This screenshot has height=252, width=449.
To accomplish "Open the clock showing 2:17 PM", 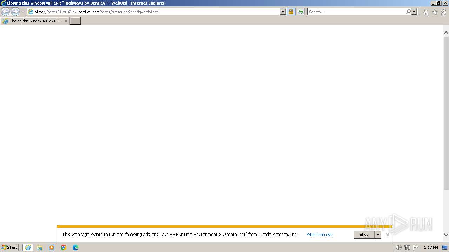I will pos(431,247).
